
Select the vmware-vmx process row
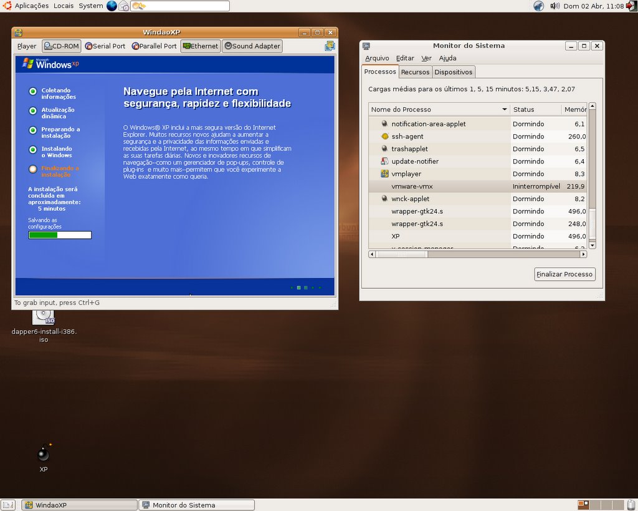478,186
